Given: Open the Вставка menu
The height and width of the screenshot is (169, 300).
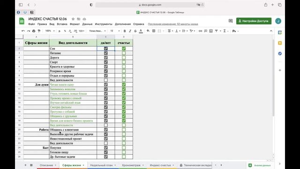Looking at the screenshot, I should click(x=62, y=24).
